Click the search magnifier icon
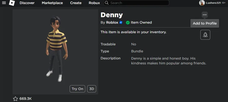Screen dimensions: 228x102 tap(107, 3)
